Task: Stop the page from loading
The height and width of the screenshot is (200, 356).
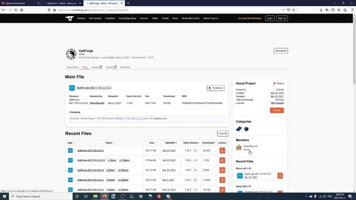Action: [16, 10]
